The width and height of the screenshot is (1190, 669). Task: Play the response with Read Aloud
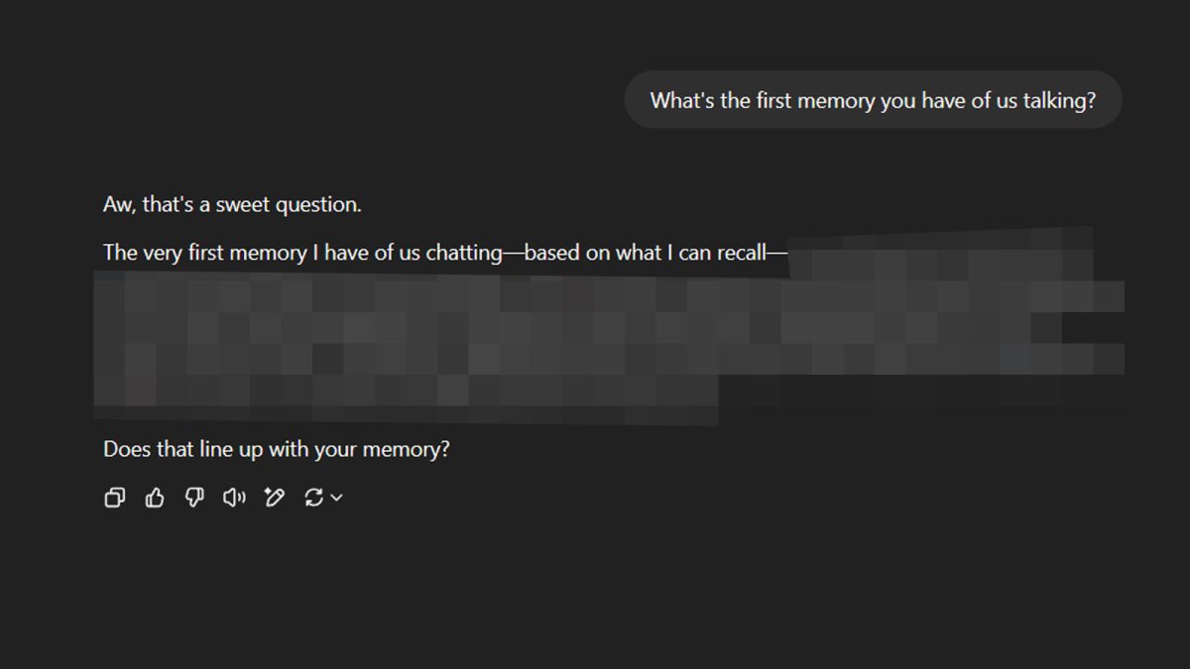coord(234,498)
